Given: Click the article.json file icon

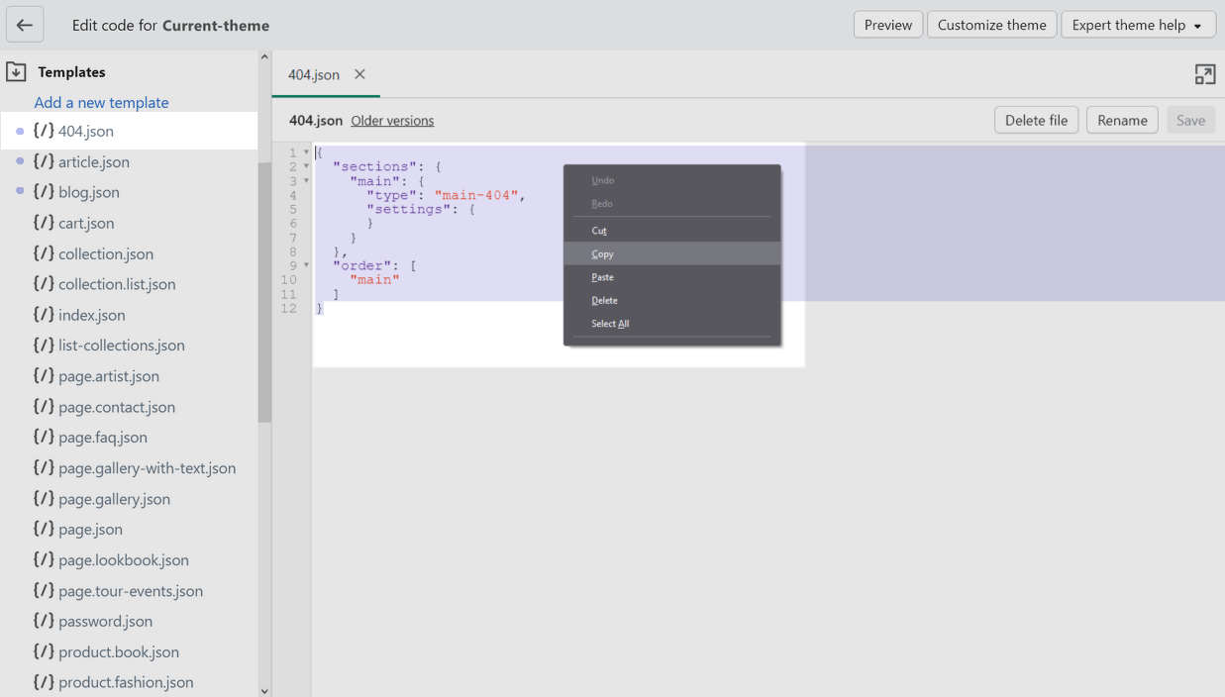Looking at the screenshot, I should [44, 161].
